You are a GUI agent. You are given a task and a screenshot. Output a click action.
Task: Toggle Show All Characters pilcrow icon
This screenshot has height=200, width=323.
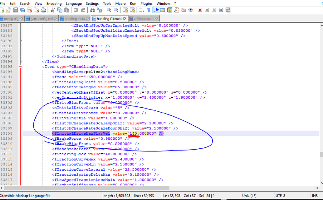(x=149, y=10)
